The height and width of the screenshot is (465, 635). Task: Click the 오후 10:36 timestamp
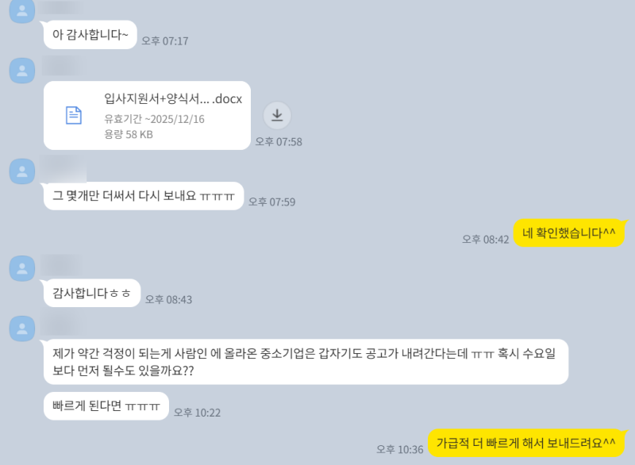(x=400, y=450)
